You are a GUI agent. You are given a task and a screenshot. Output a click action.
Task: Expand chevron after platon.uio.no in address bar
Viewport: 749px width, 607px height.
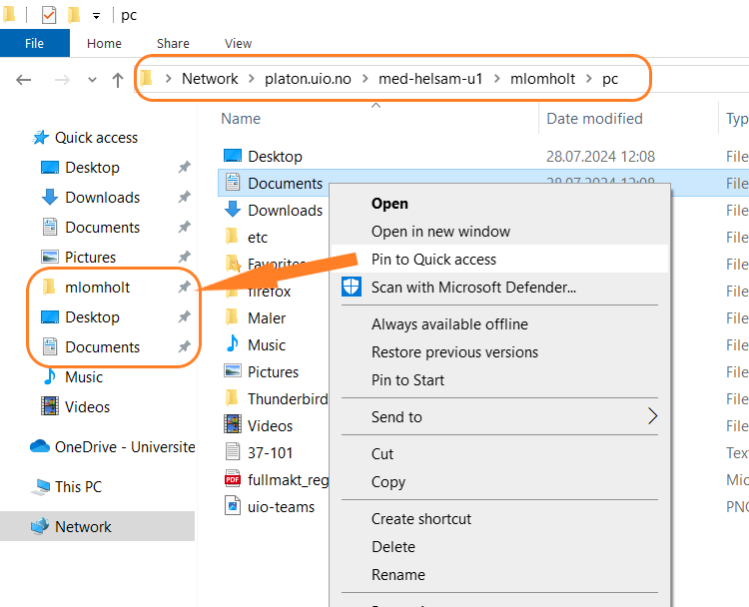[x=365, y=78]
